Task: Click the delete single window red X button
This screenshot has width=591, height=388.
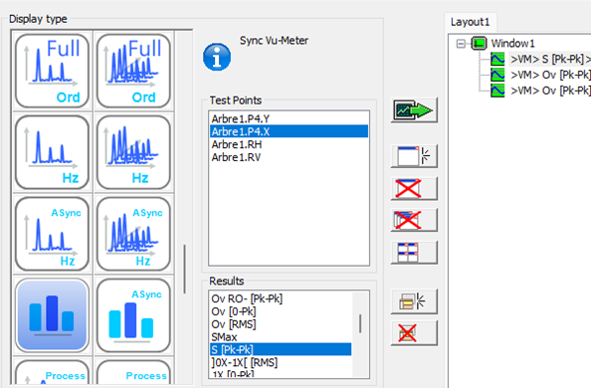Action: 414,189
